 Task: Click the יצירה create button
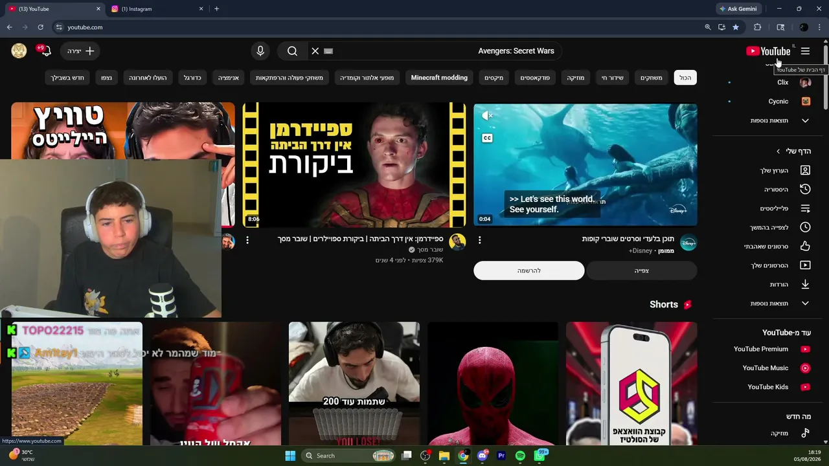(81, 51)
